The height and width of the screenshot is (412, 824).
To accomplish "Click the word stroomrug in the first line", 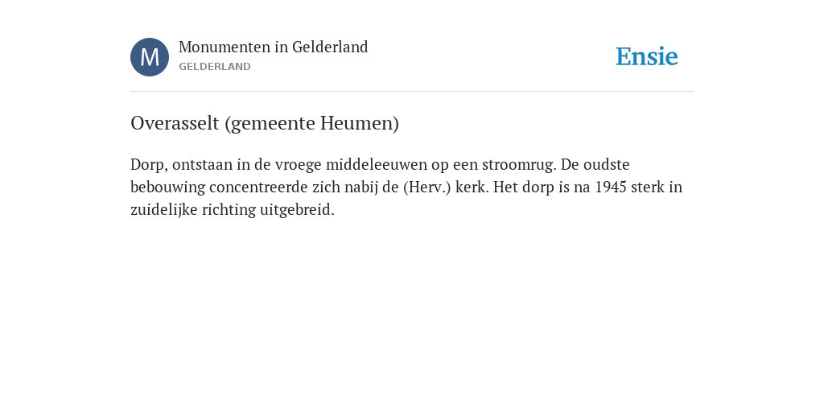I will [x=517, y=165].
